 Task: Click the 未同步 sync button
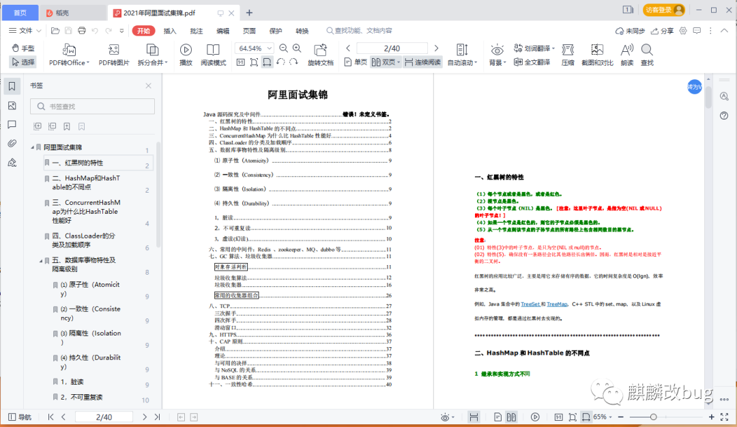(631, 31)
